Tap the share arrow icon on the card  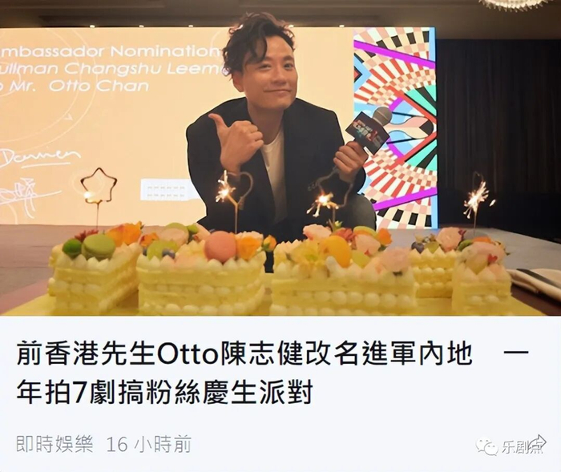pos(539,442)
